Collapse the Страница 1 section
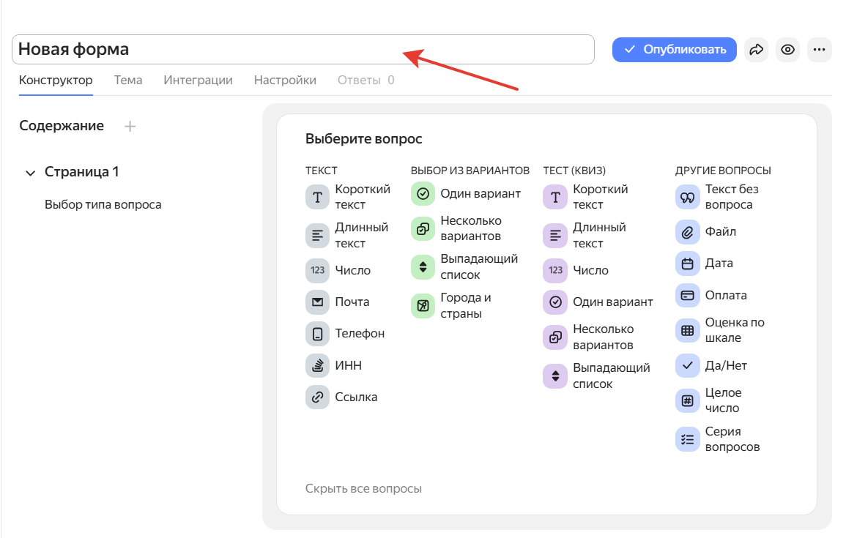The width and height of the screenshot is (846, 538). 30,171
